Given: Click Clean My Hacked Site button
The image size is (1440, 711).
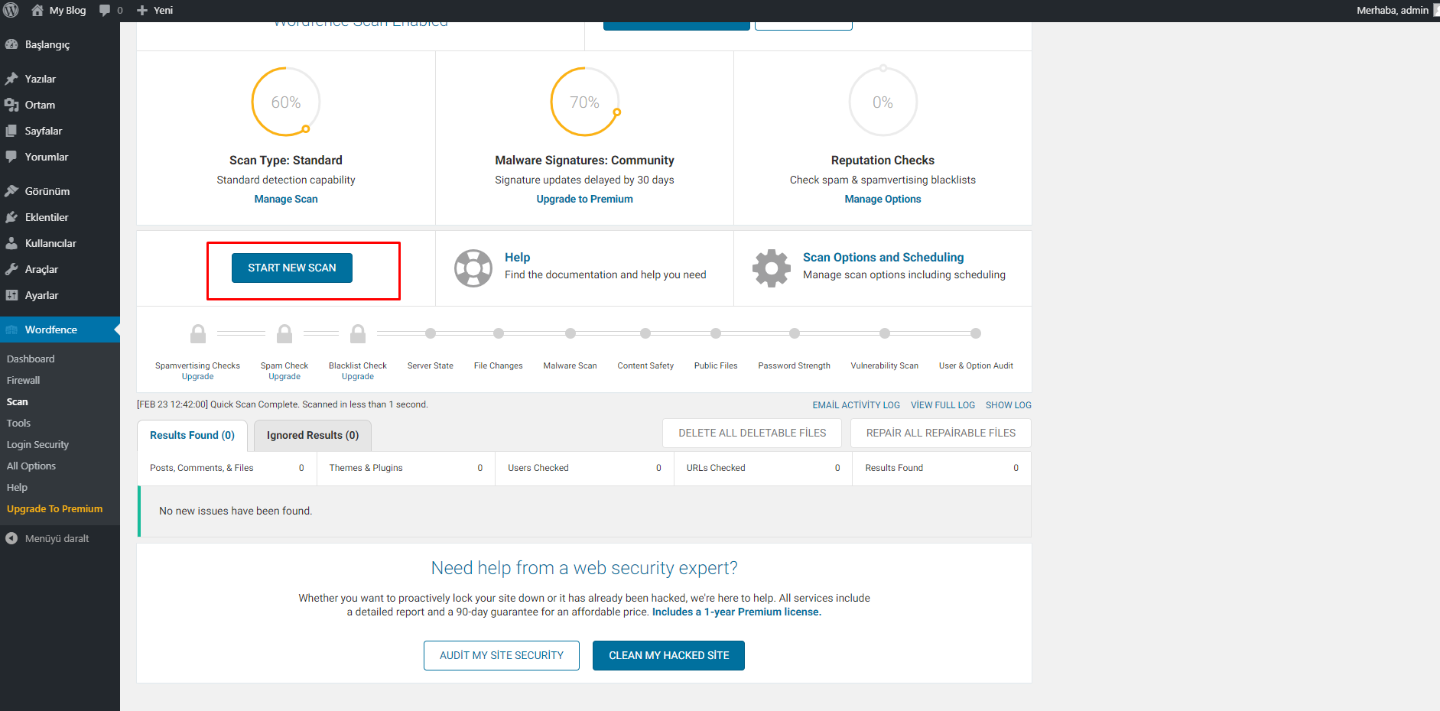Looking at the screenshot, I should [669, 655].
